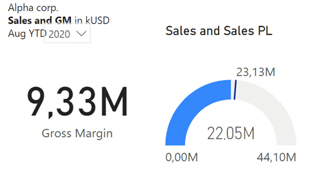Click the chevron arrow next to 2020

pyautogui.click(x=81, y=34)
